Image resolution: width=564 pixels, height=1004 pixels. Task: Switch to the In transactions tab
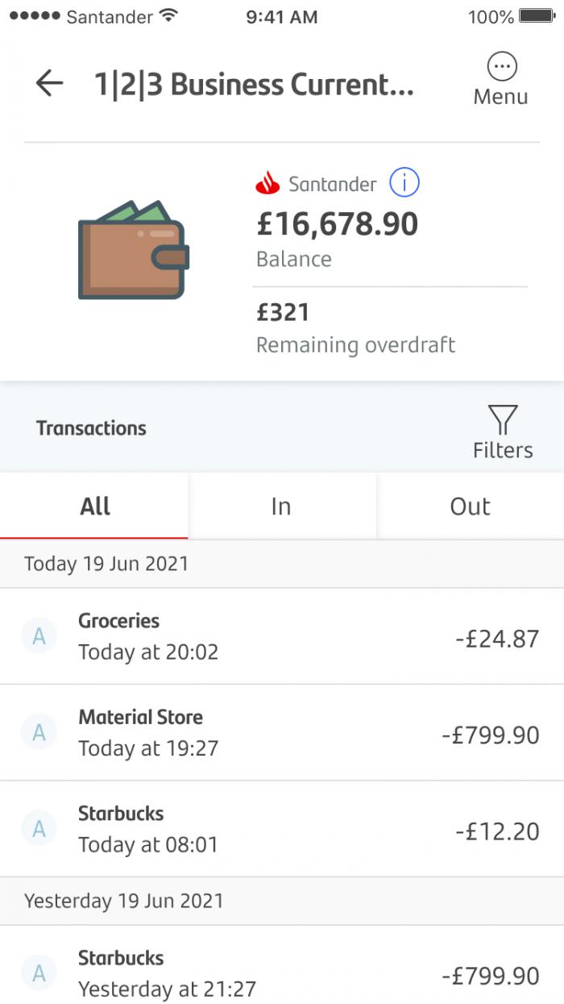pos(281,506)
